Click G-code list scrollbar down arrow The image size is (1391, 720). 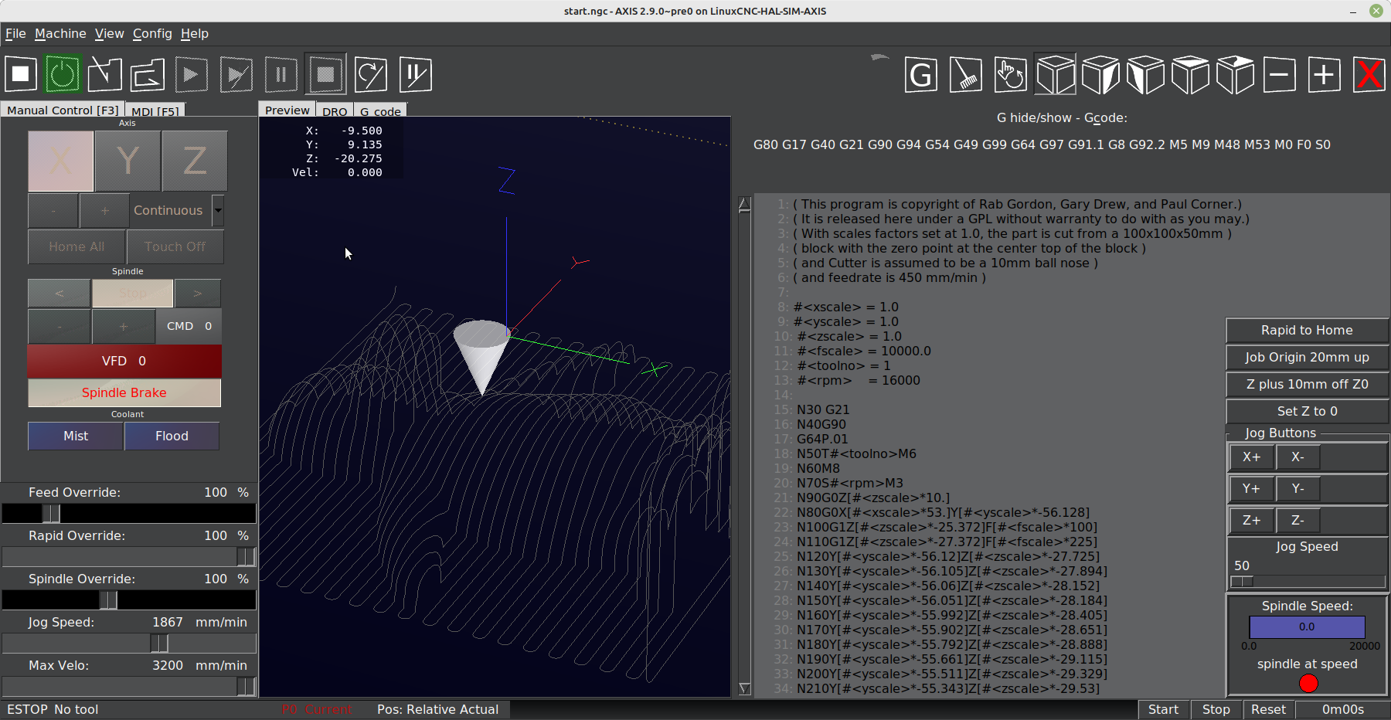click(745, 688)
